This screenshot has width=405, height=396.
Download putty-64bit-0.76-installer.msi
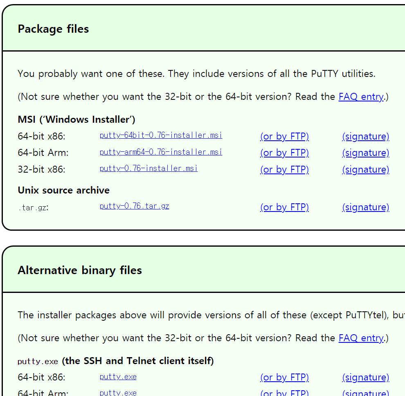pos(161,135)
